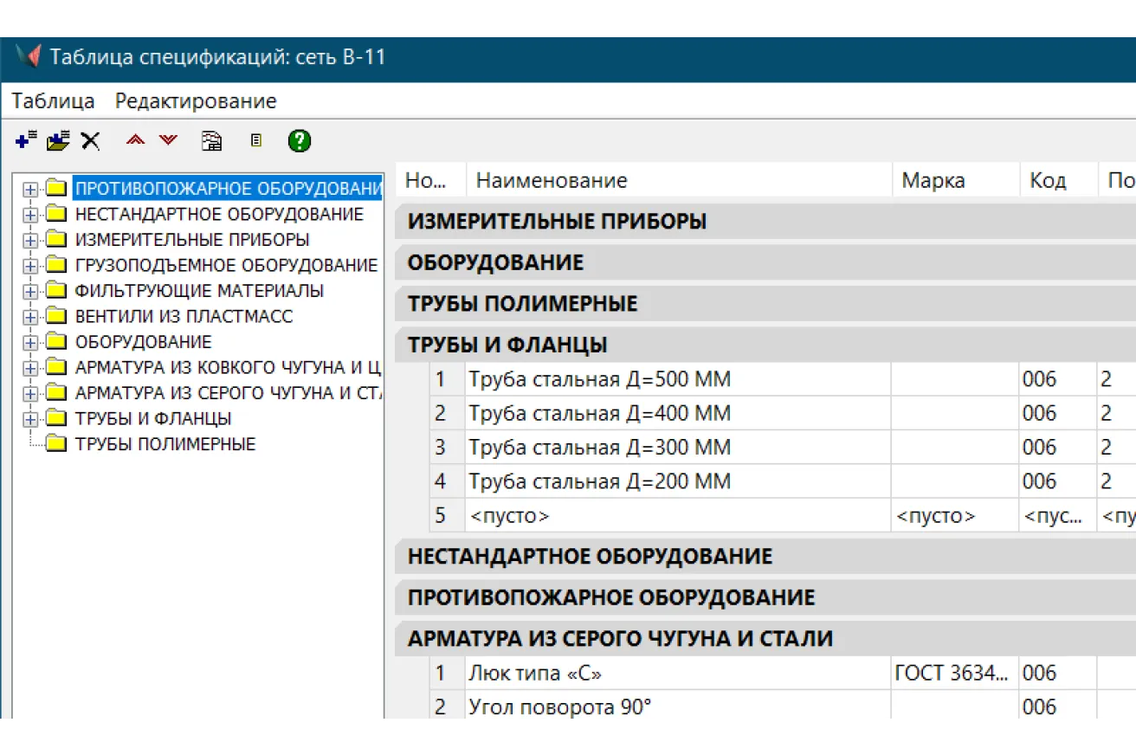This screenshot has height=755, width=1136.
Task: Open the Редактирование menu
Action: coord(196,100)
